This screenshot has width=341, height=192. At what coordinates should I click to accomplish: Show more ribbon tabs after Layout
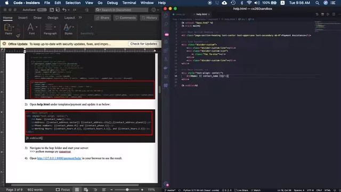(80, 18)
